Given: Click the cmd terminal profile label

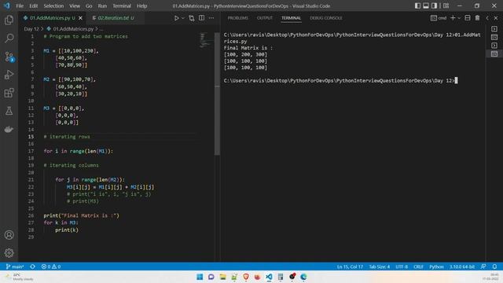Looking at the screenshot, I should [x=439, y=18].
